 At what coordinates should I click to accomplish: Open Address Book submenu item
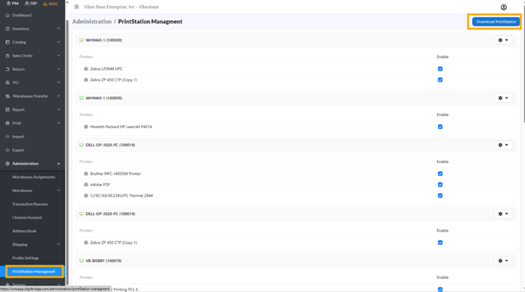24,231
